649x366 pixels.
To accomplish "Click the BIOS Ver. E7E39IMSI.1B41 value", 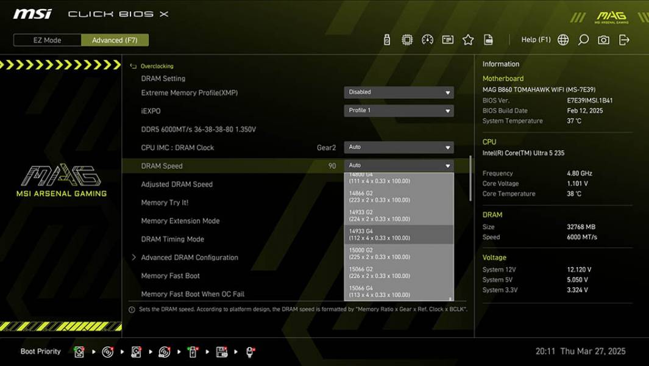I will [x=590, y=100].
